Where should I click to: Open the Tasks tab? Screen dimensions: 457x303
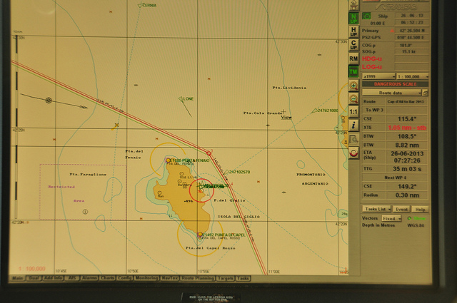(243, 279)
